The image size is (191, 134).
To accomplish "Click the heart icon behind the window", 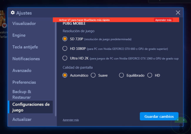I will [5, 26].
